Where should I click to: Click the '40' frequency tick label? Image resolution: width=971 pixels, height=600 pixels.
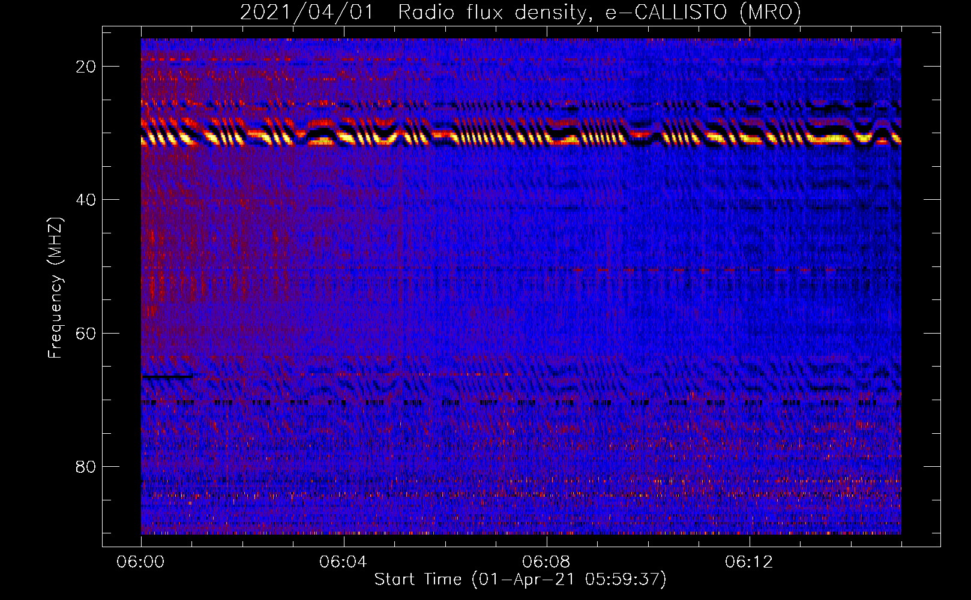pos(86,200)
